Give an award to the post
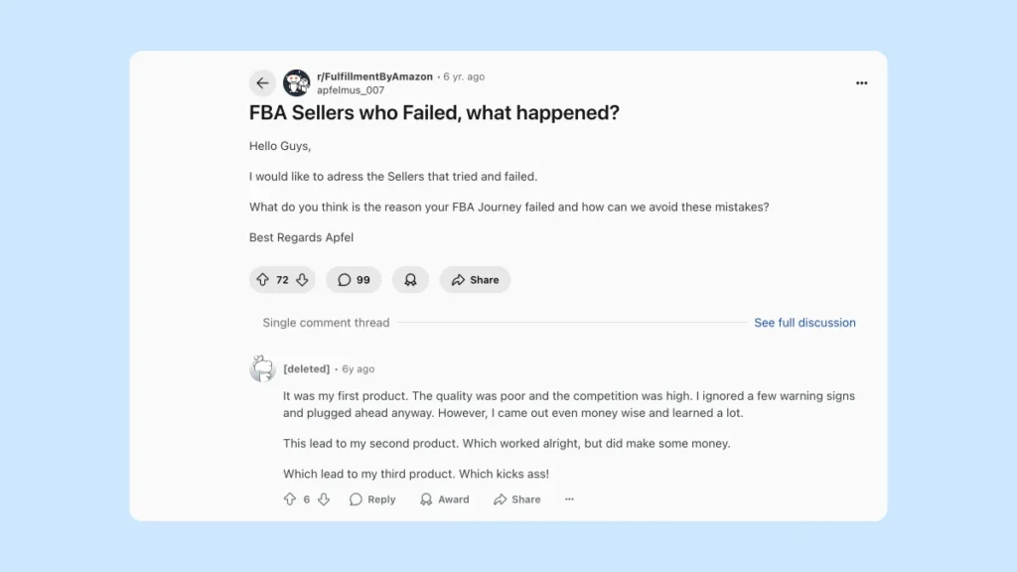 (410, 280)
